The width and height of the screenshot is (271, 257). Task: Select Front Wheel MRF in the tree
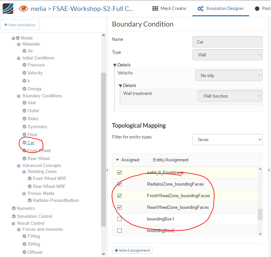[x=49, y=179]
